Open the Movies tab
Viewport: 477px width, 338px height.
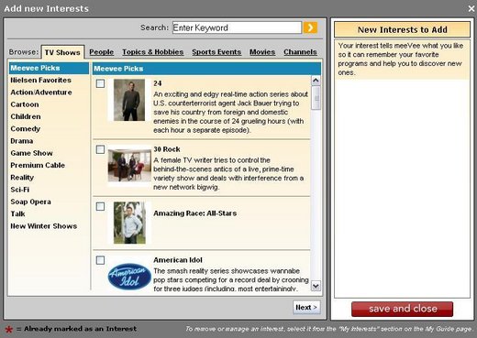(262, 52)
